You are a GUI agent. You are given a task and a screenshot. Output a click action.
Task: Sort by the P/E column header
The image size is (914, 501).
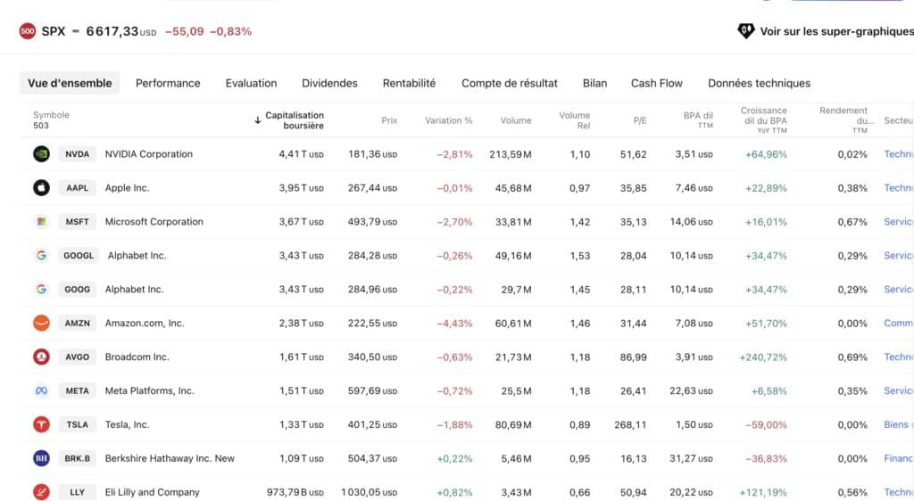coord(639,120)
